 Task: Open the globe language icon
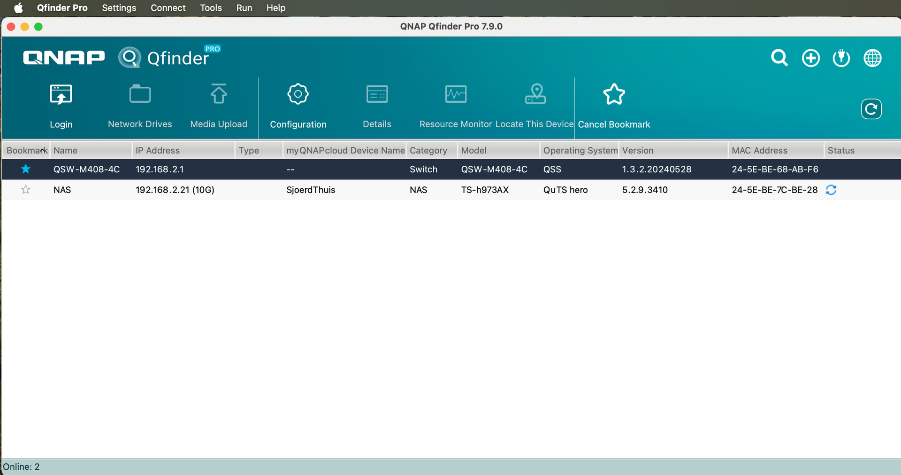click(x=872, y=58)
